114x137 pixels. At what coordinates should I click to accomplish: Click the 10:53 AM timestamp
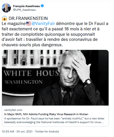click(8, 132)
